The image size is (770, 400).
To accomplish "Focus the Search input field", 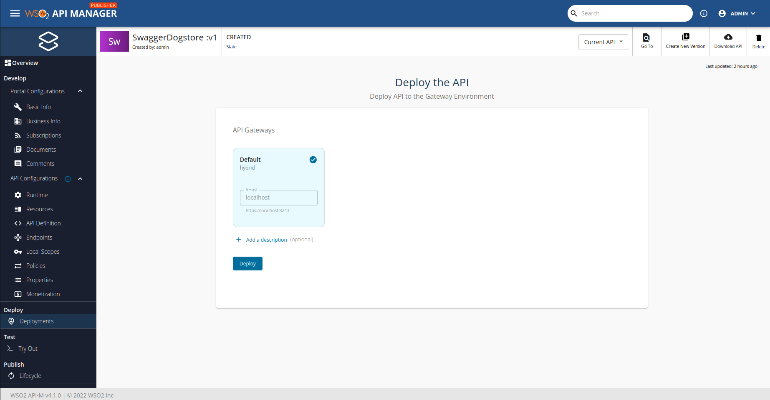I will click(x=634, y=13).
